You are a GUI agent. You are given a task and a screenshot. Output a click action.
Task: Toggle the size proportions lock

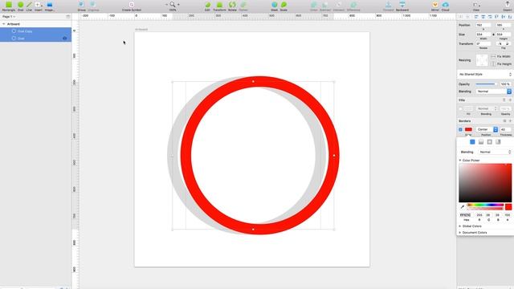(x=493, y=35)
